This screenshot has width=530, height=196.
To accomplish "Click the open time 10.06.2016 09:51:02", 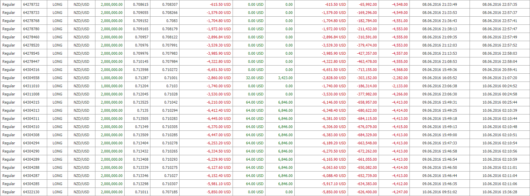I will pyautogui.click(x=440, y=192).
